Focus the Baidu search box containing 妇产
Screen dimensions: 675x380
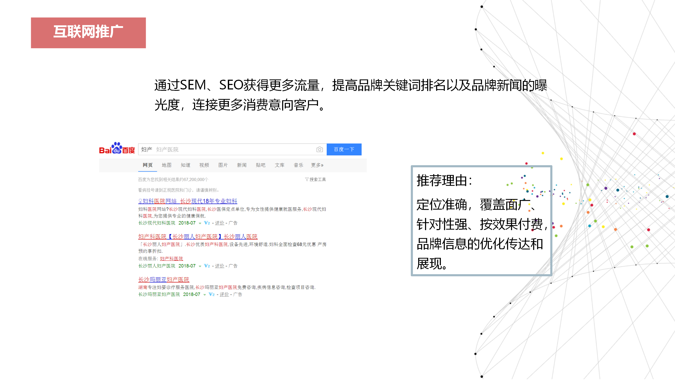[233, 150]
